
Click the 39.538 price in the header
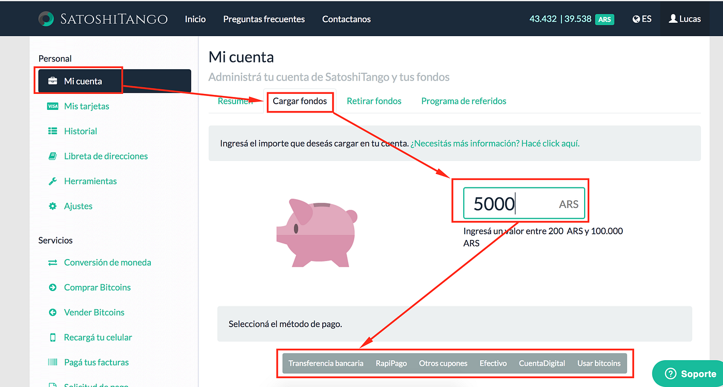(x=578, y=19)
